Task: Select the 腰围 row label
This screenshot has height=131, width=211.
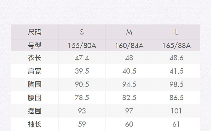Action: pyautogui.click(x=35, y=97)
